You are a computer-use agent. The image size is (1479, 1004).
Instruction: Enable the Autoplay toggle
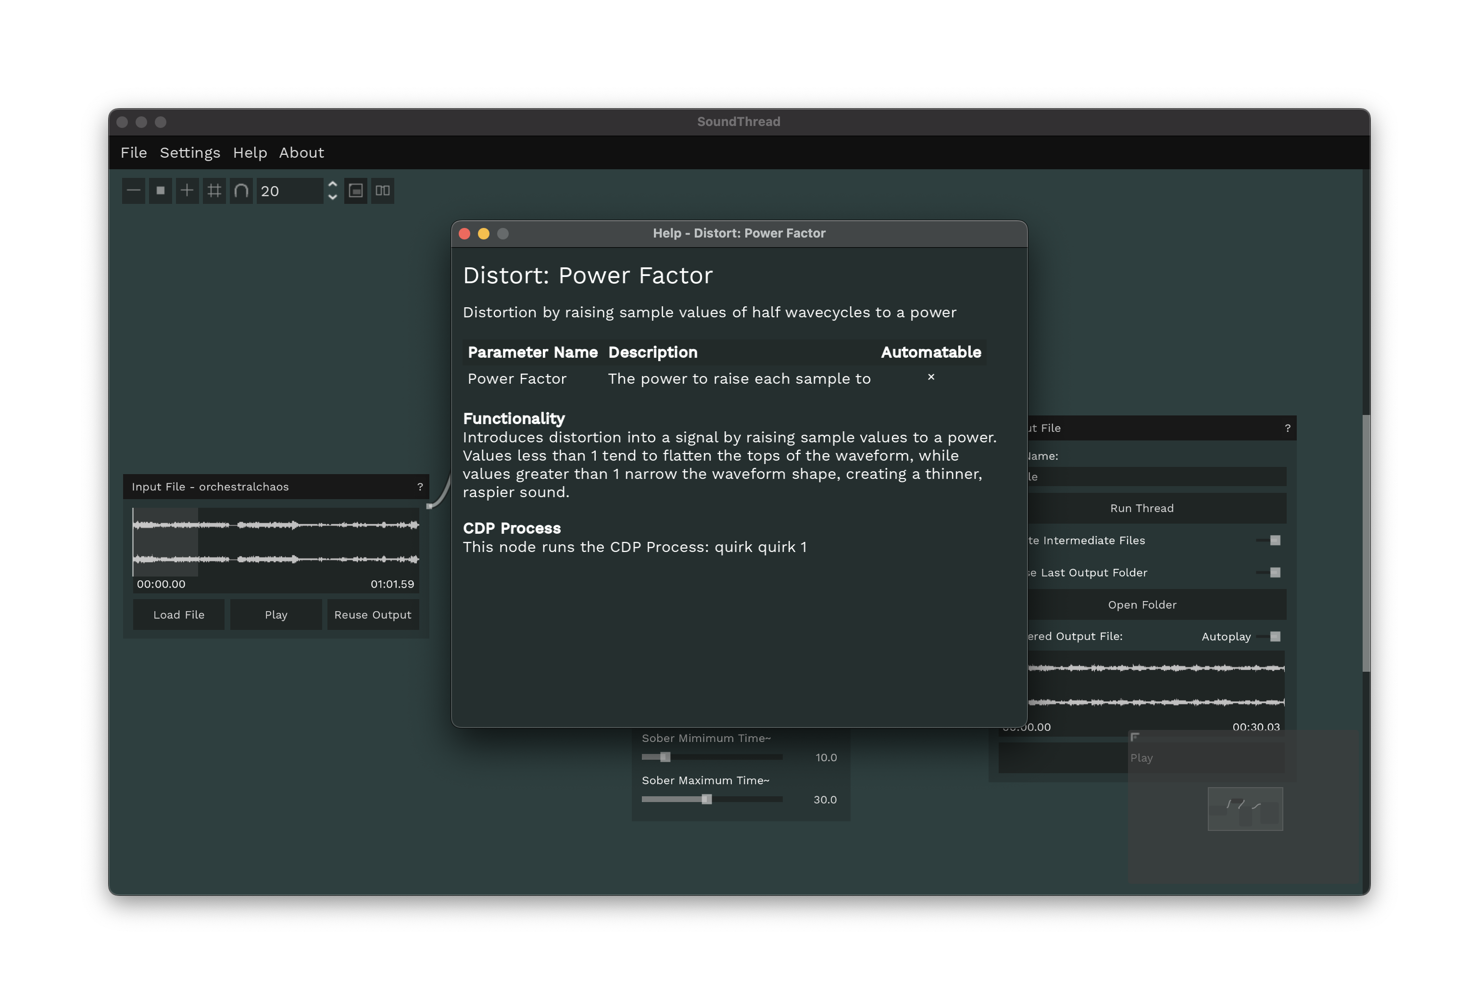(1270, 637)
